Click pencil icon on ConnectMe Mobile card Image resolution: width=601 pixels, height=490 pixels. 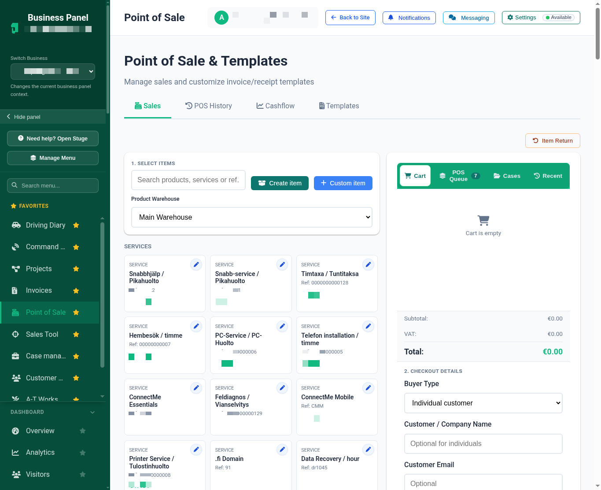pyautogui.click(x=368, y=388)
